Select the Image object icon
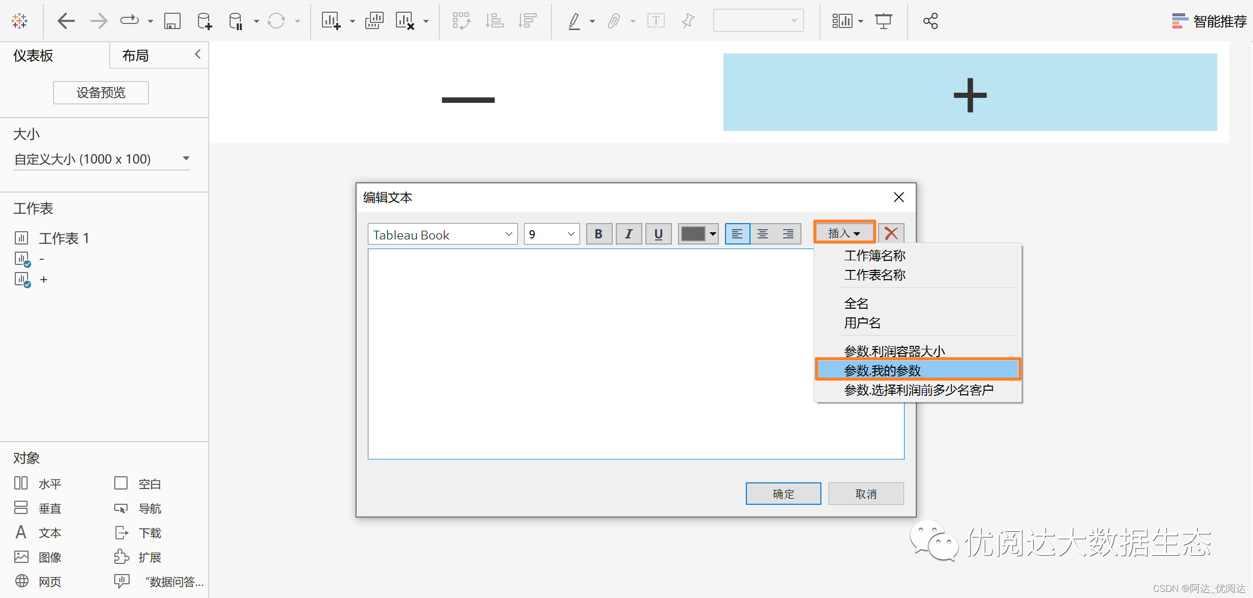Screen dimensions: 1253x598 pyautogui.click(x=21, y=557)
